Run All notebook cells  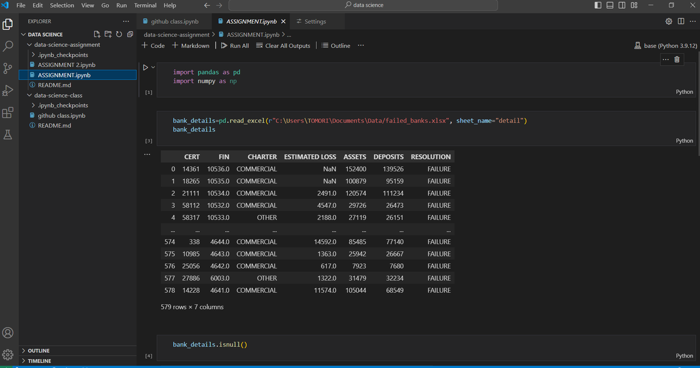click(x=235, y=45)
